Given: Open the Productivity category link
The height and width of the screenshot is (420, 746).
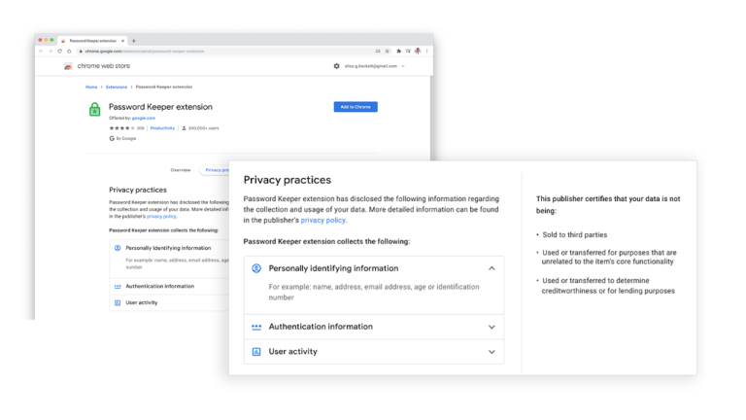Looking at the screenshot, I should pyautogui.click(x=163, y=128).
